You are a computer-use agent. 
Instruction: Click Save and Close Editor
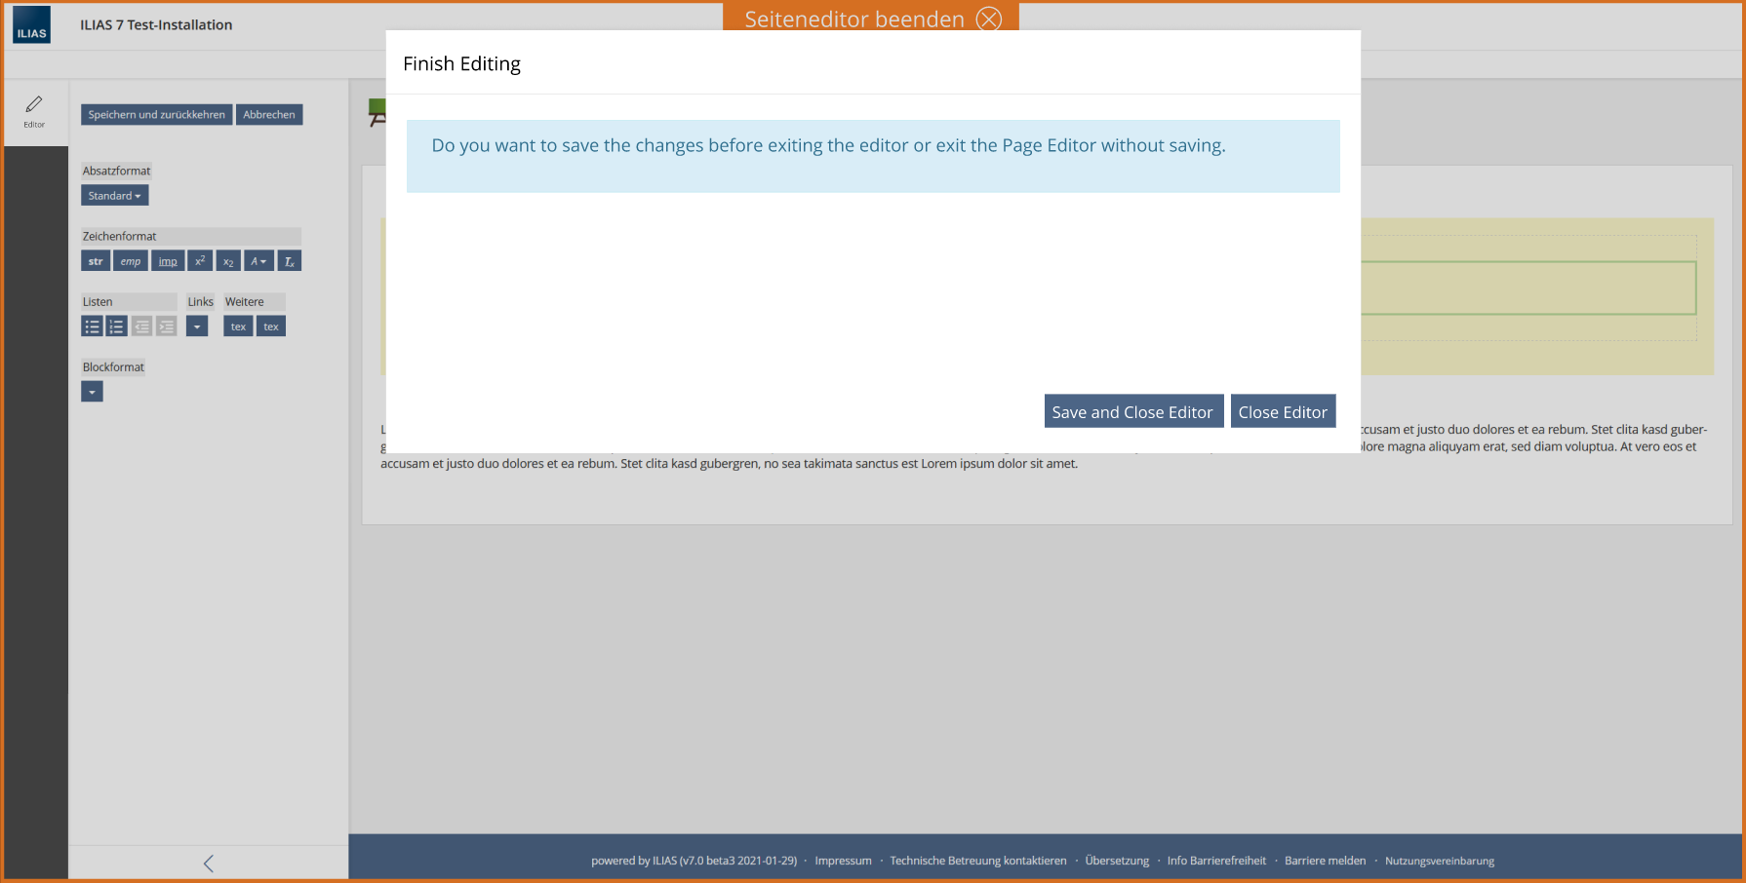pyautogui.click(x=1132, y=412)
